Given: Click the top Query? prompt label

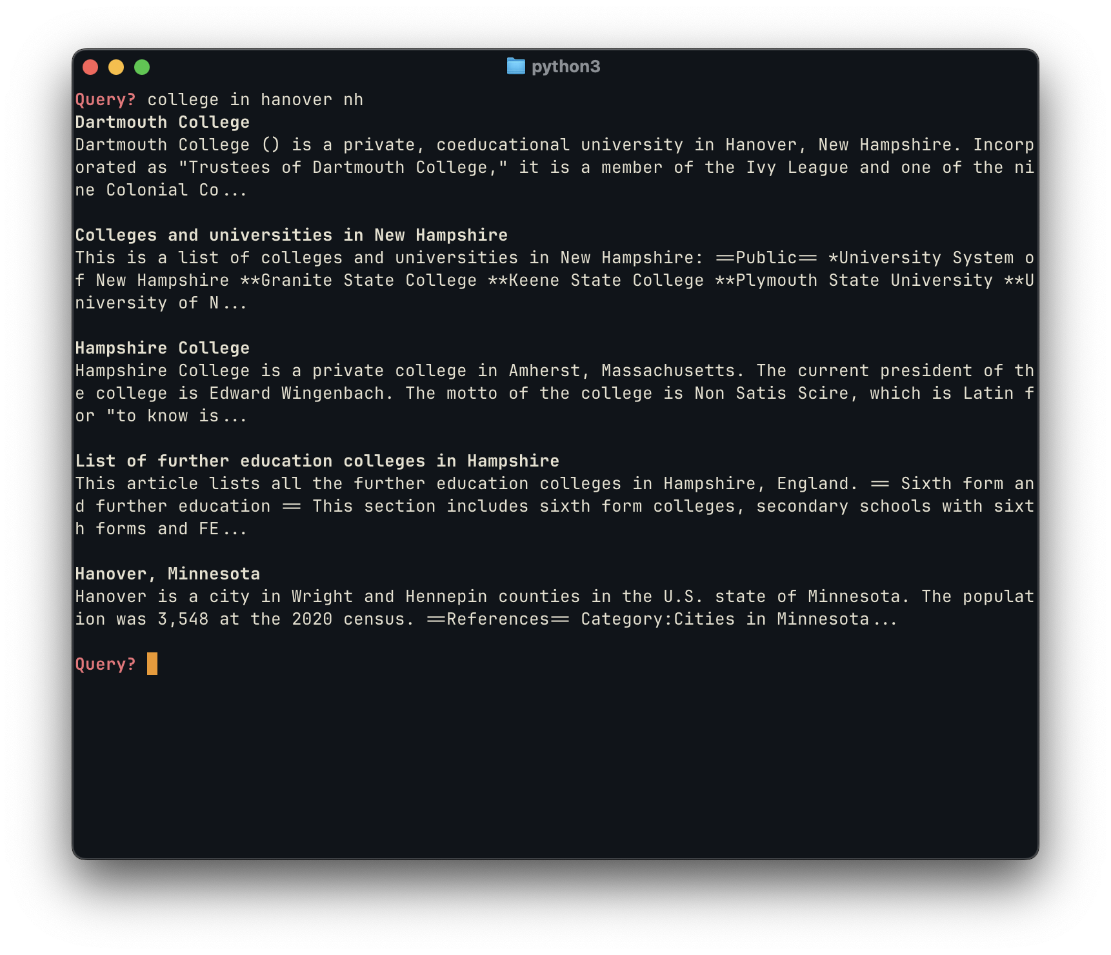Looking at the screenshot, I should pyautogui.click(x=106, y=99).
